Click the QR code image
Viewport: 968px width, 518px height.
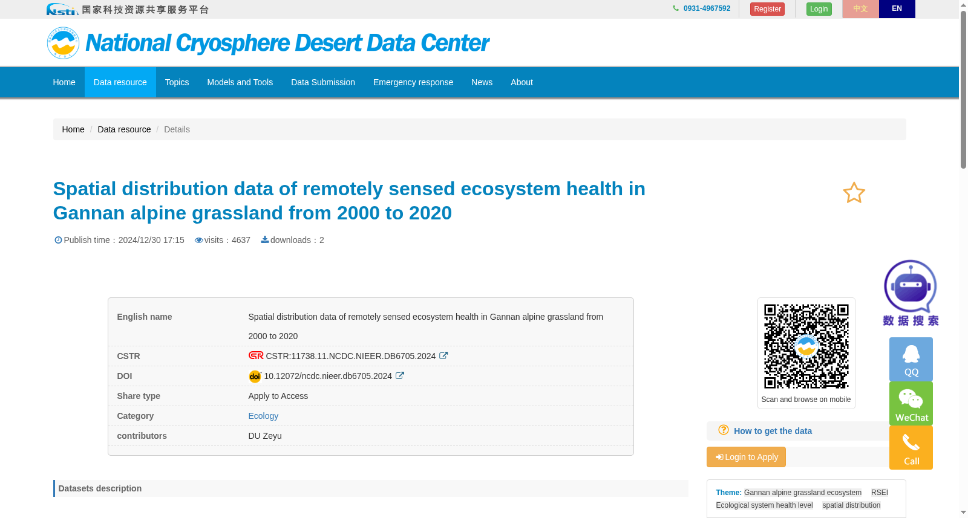pyautogui.click(x=806, y=346)
